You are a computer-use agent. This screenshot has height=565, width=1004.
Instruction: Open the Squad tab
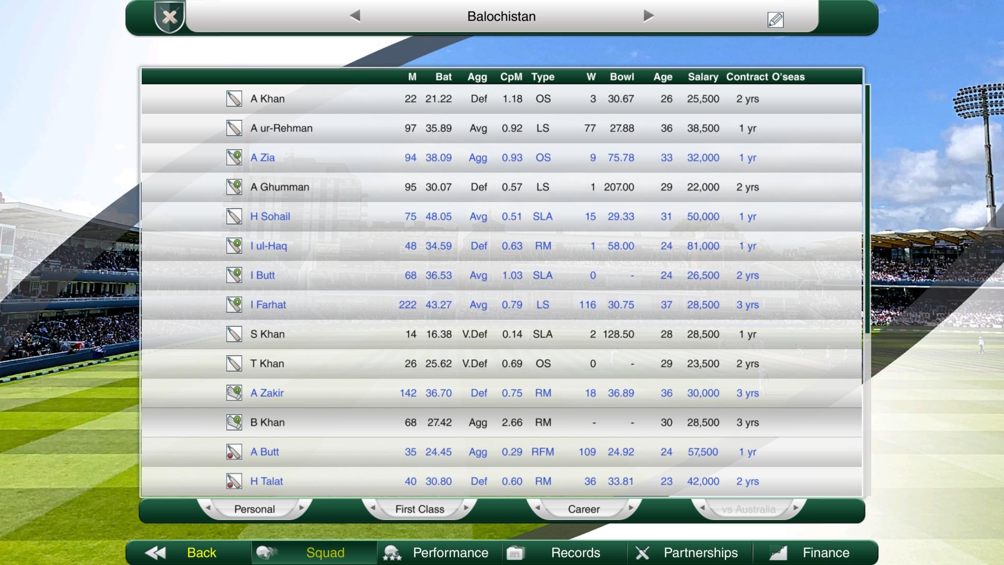[x=314, y=552]
